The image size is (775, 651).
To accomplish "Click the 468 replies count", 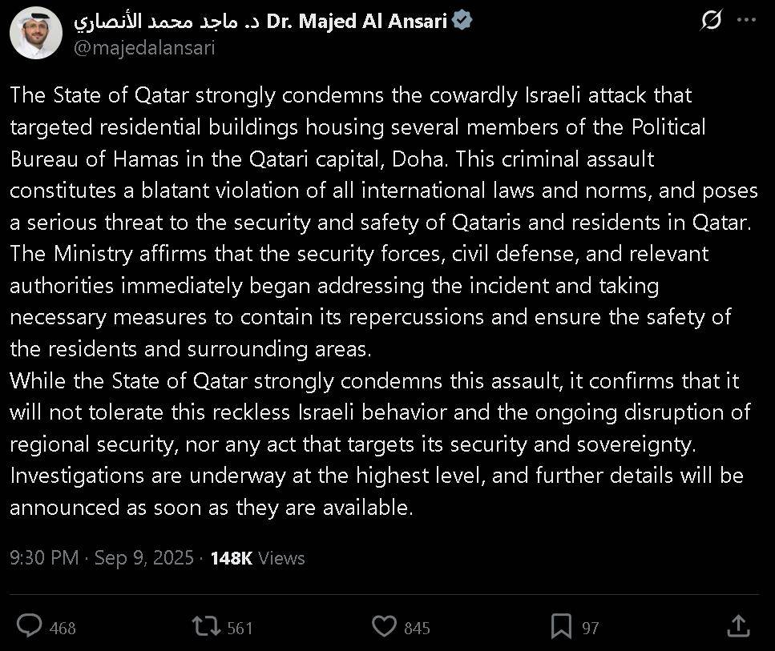I will coord(63,629).
